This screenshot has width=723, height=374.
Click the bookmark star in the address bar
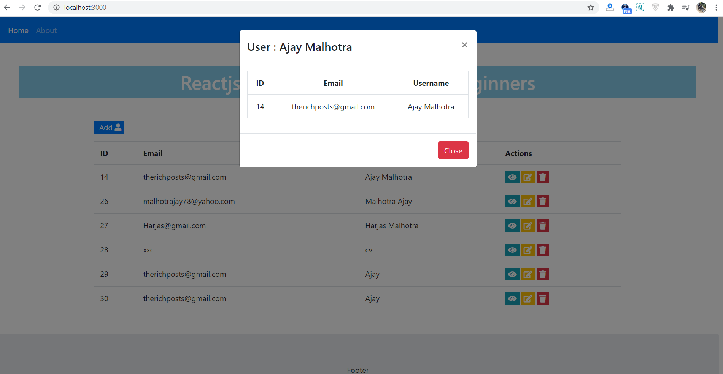point(591,7)
